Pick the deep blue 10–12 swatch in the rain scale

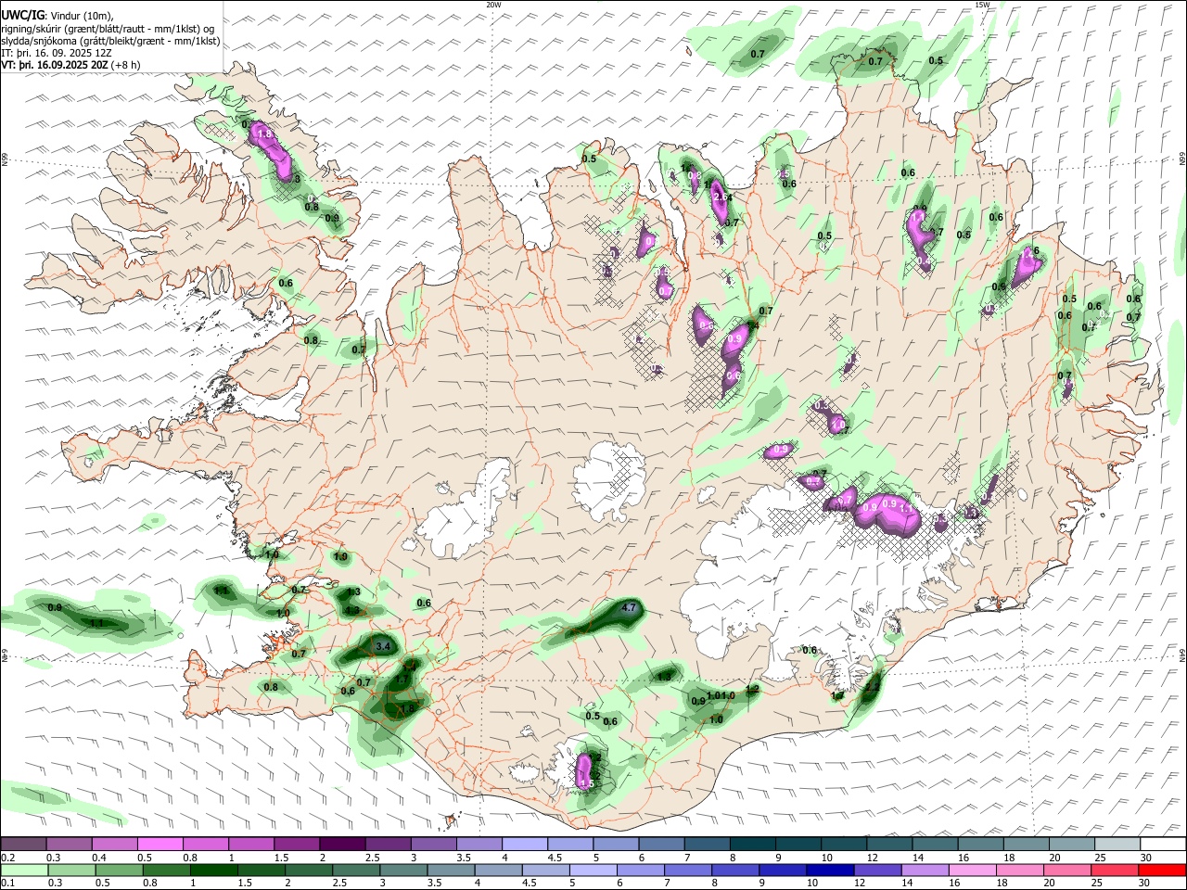(828, 871)
